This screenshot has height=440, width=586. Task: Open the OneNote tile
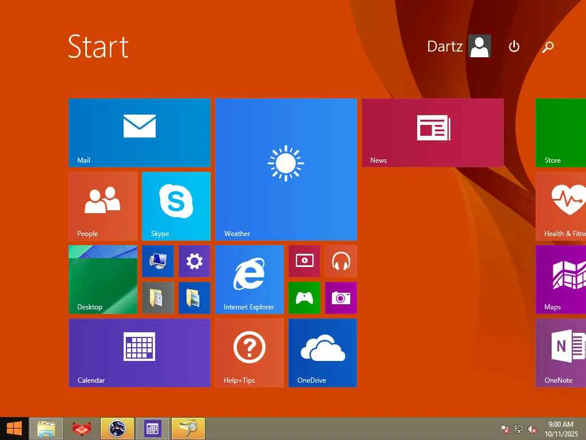click(561, 352)
